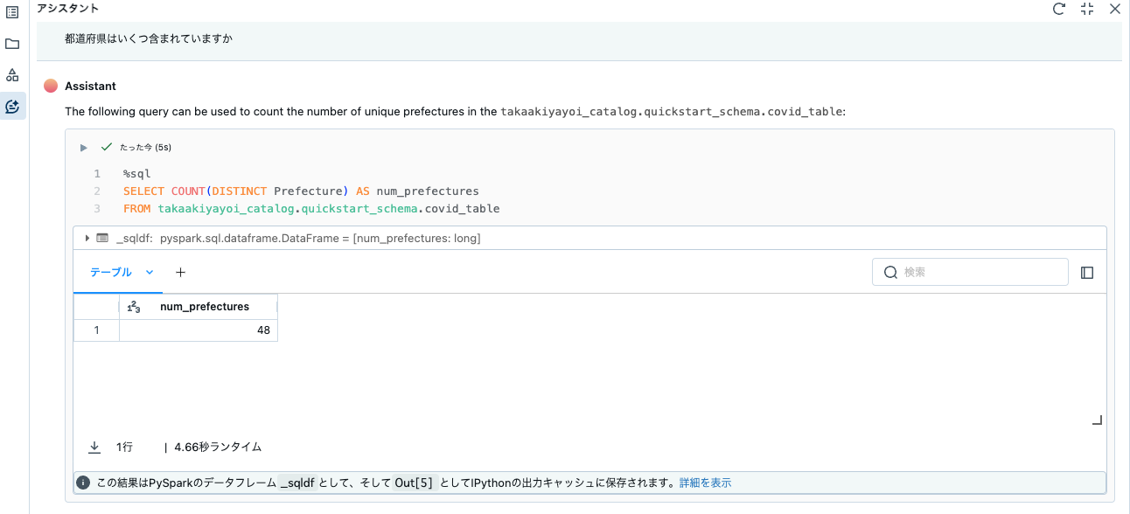Viewport: 1130px width, 514px height.
Task: Open the テーブル tab dropdown arrow
Action: pos(150,273)
